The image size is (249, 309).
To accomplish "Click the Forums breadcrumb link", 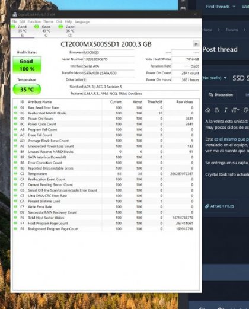I will pyautogui.click(x=232, y=30).
